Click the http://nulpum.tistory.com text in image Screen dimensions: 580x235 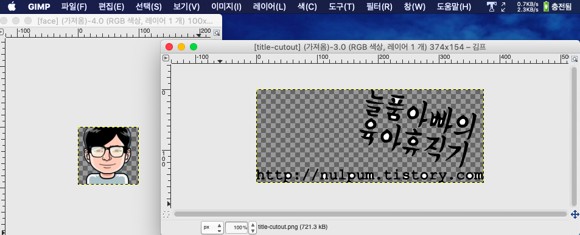370,175
